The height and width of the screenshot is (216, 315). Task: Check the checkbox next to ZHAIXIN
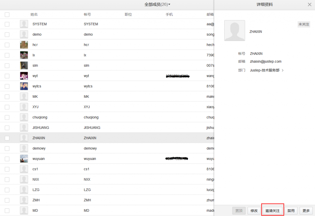pyautogui.click(x=7, y=138)
